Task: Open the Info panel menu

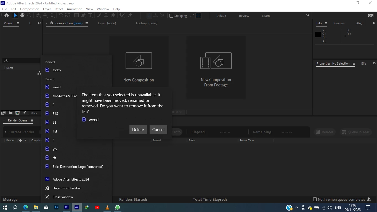Action: click(x=326, y=23)
